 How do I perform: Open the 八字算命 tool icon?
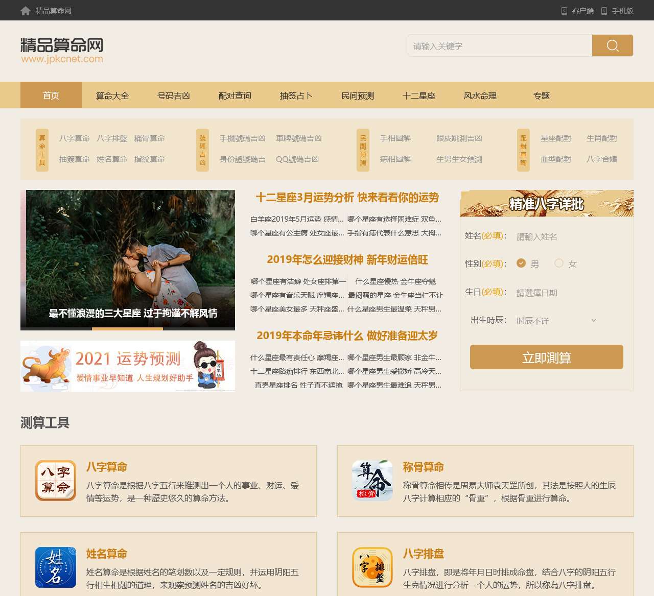[56, 481]
